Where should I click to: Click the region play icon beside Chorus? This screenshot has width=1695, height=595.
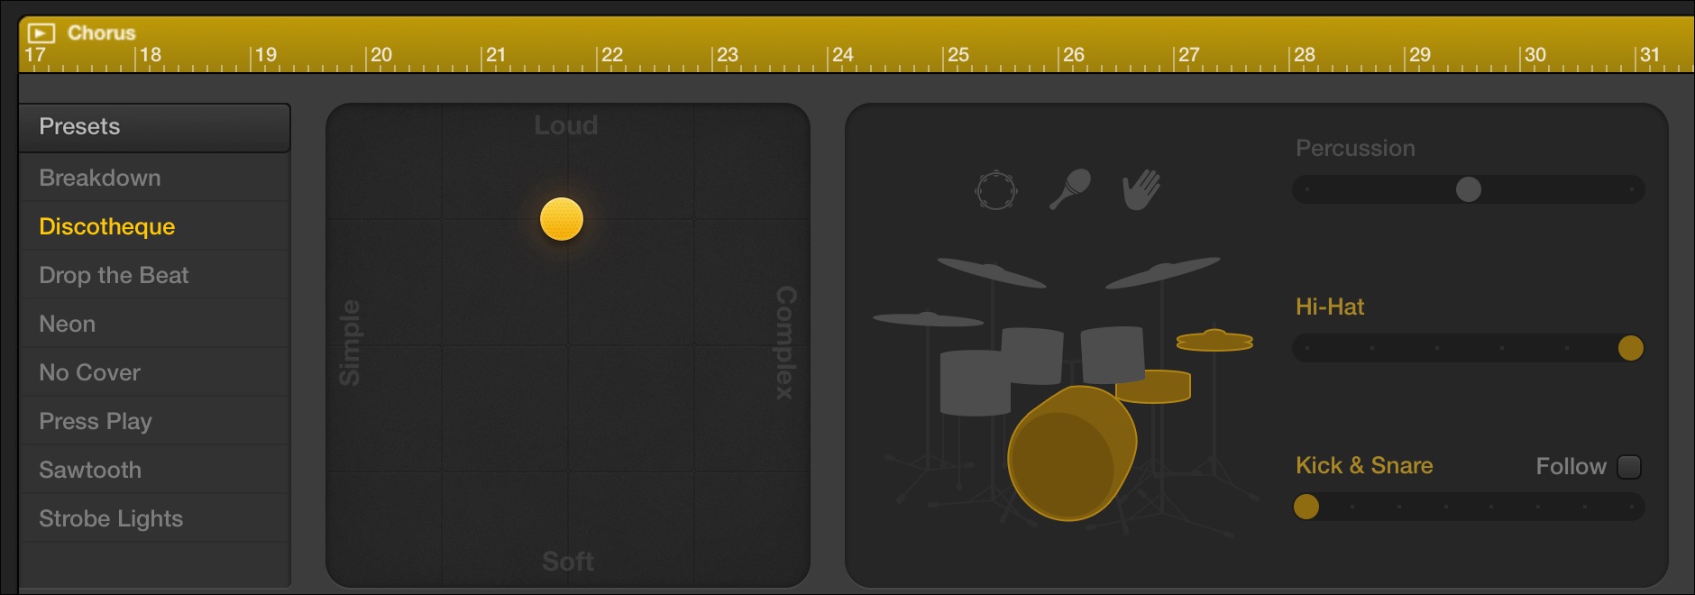click(x=41, y=33)
